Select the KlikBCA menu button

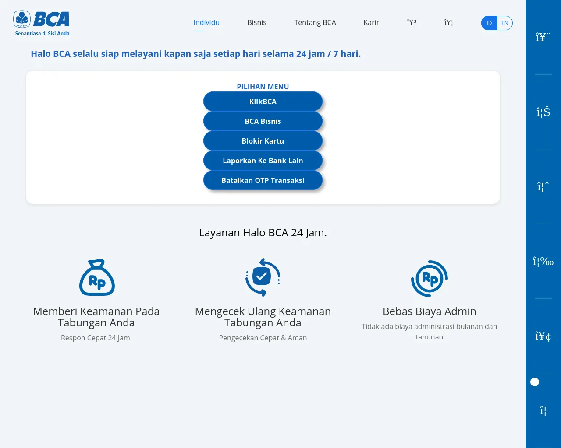[263, 101]
